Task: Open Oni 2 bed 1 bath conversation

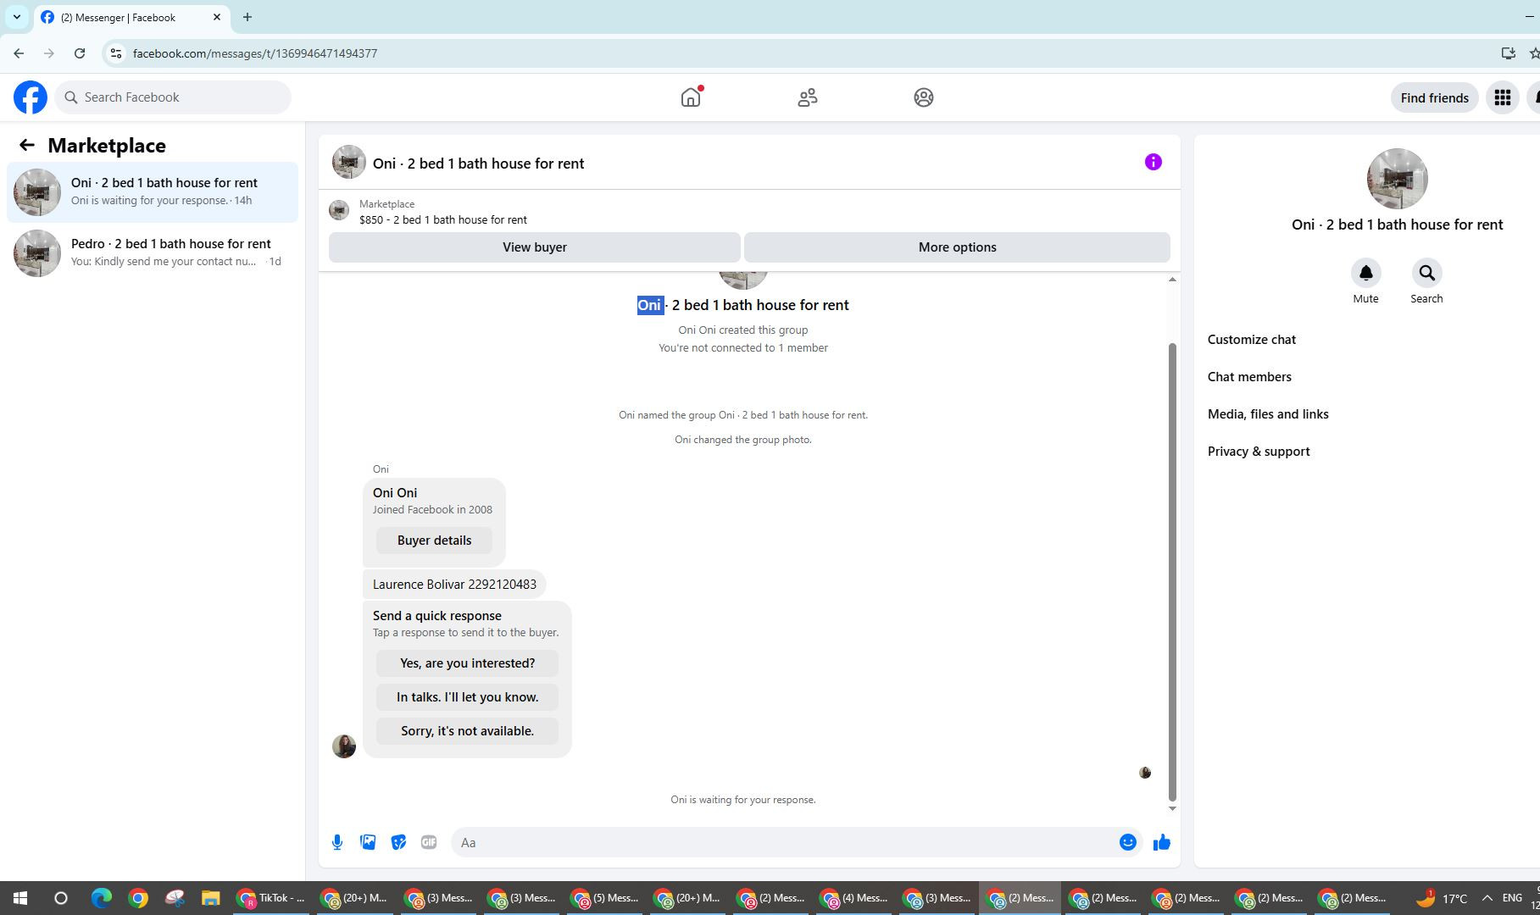Action: [153, 192]
